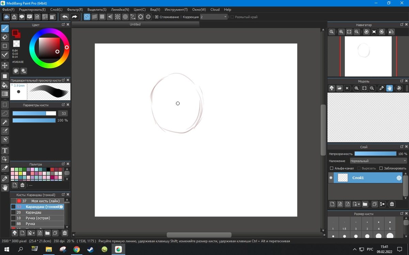Select the Move tool

pos(5,65)
